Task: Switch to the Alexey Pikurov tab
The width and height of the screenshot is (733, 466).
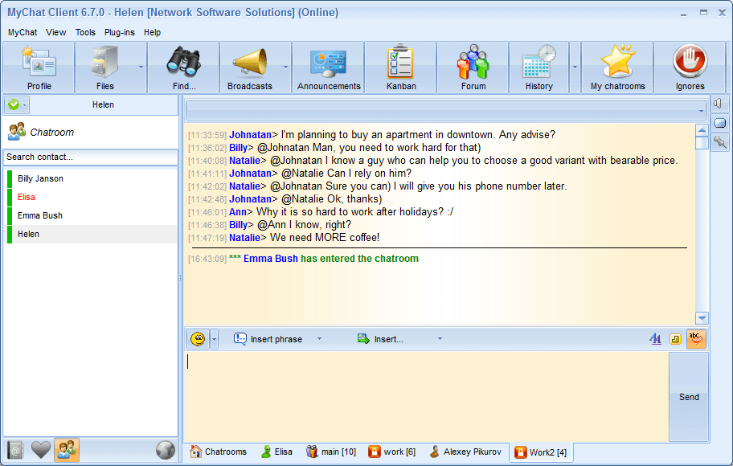Action: [x=465, y=452]
